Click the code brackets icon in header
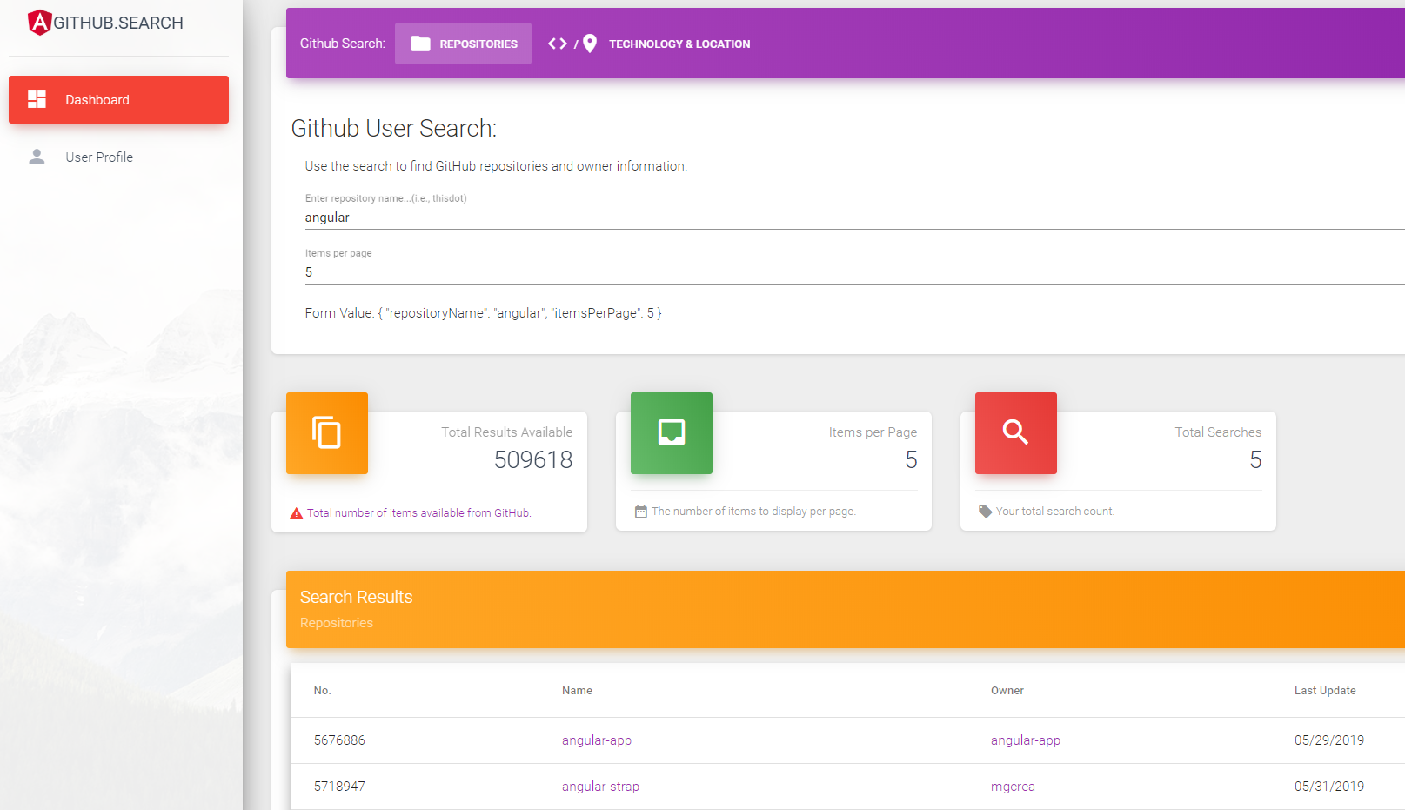The image size is (1405, 810). click(x=558, y=44)
